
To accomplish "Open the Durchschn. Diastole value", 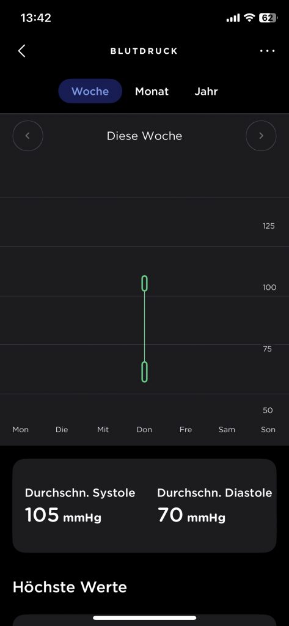I will click(191, 515).
